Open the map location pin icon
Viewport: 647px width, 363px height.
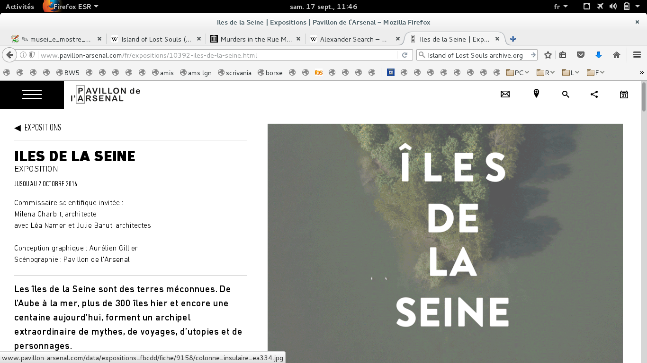click(x=536, y=94)
